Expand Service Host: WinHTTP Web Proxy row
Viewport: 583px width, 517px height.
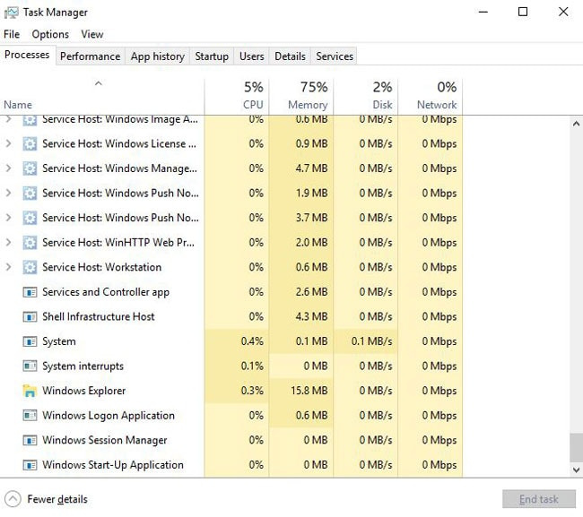[9, 242]
